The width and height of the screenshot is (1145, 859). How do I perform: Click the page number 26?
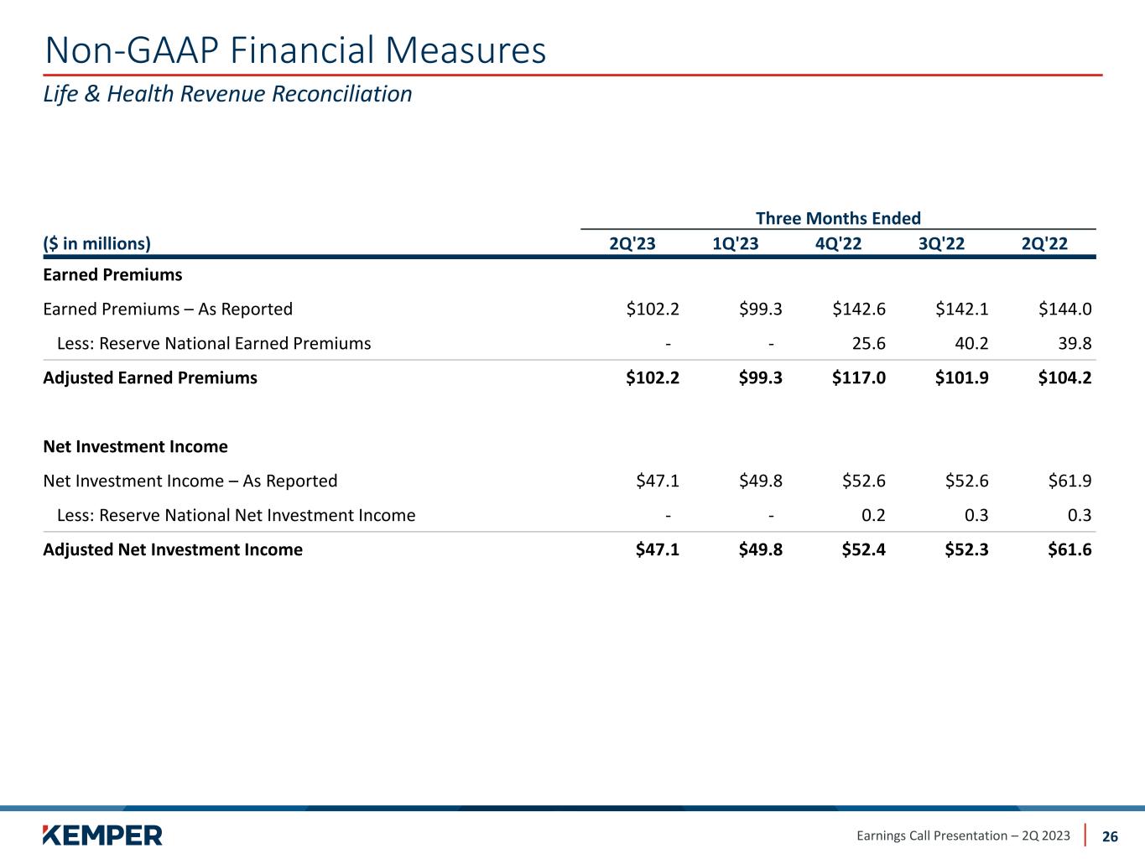point(1110,836)
